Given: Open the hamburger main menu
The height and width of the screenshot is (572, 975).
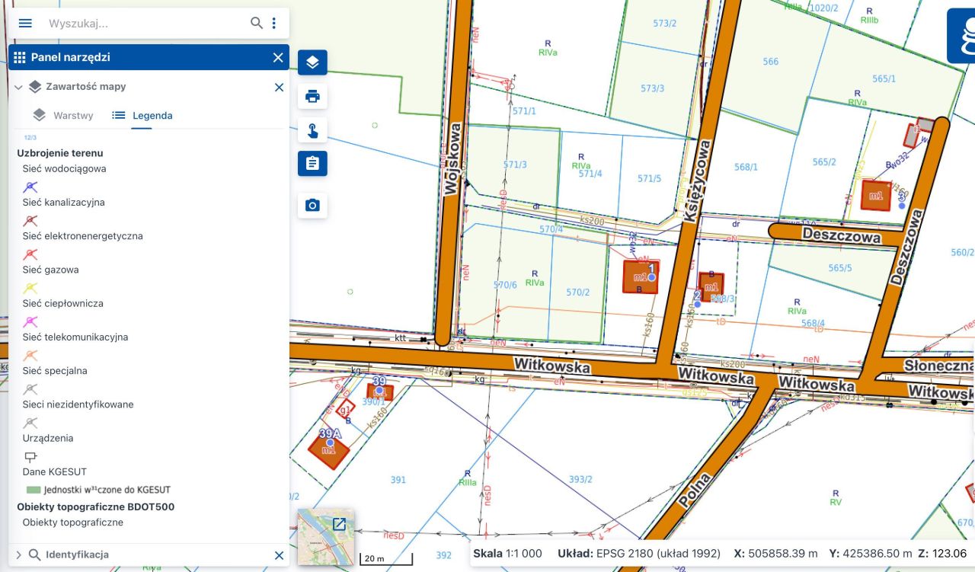Looking at the screenshot, I should click(x=25, y=23).
